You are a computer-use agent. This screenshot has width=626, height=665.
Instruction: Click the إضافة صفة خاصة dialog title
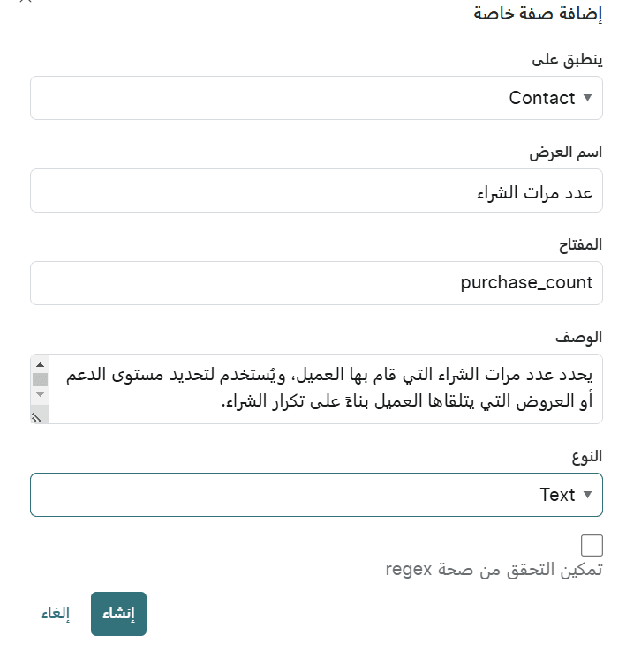[538, 13]
